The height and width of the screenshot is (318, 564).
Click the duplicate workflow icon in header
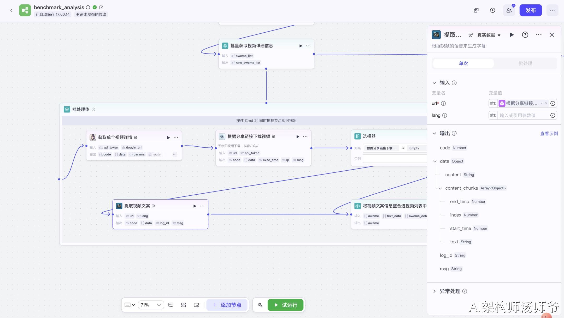pyautogui.click(x=476, y=10)
